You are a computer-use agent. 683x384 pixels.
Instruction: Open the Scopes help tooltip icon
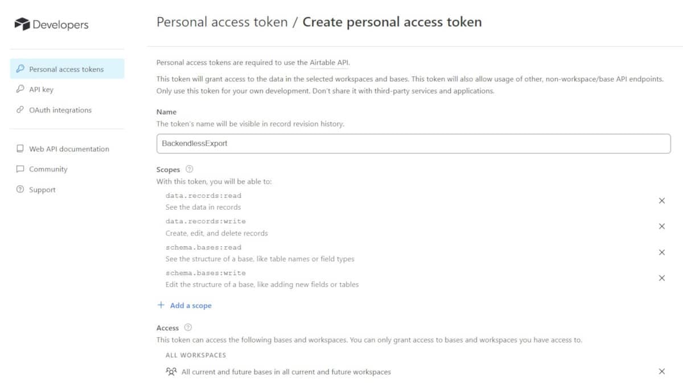190,169
